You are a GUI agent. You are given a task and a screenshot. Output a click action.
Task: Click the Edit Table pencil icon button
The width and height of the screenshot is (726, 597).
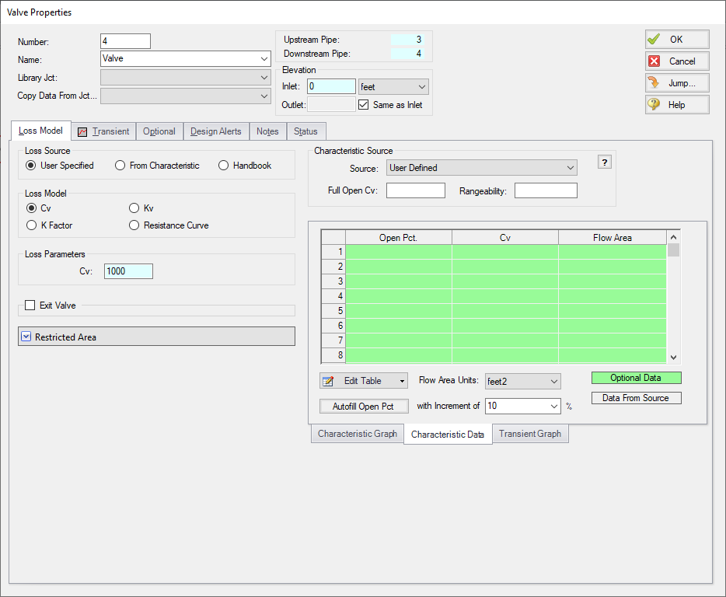363,381
